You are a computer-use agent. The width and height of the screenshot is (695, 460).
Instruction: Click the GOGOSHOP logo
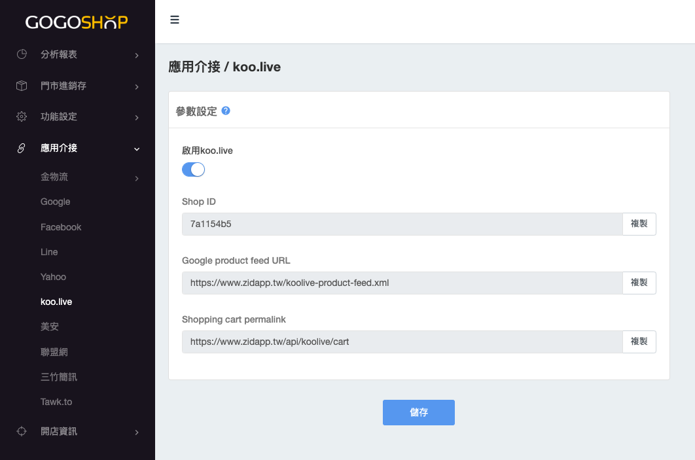coord(77,22)
